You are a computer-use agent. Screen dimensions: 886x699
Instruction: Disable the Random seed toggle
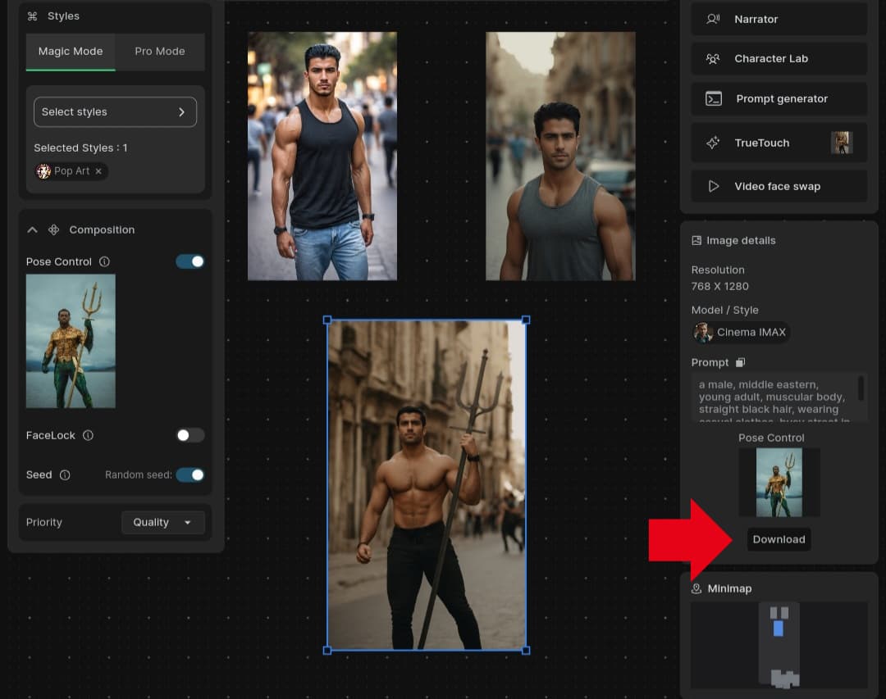190,474
